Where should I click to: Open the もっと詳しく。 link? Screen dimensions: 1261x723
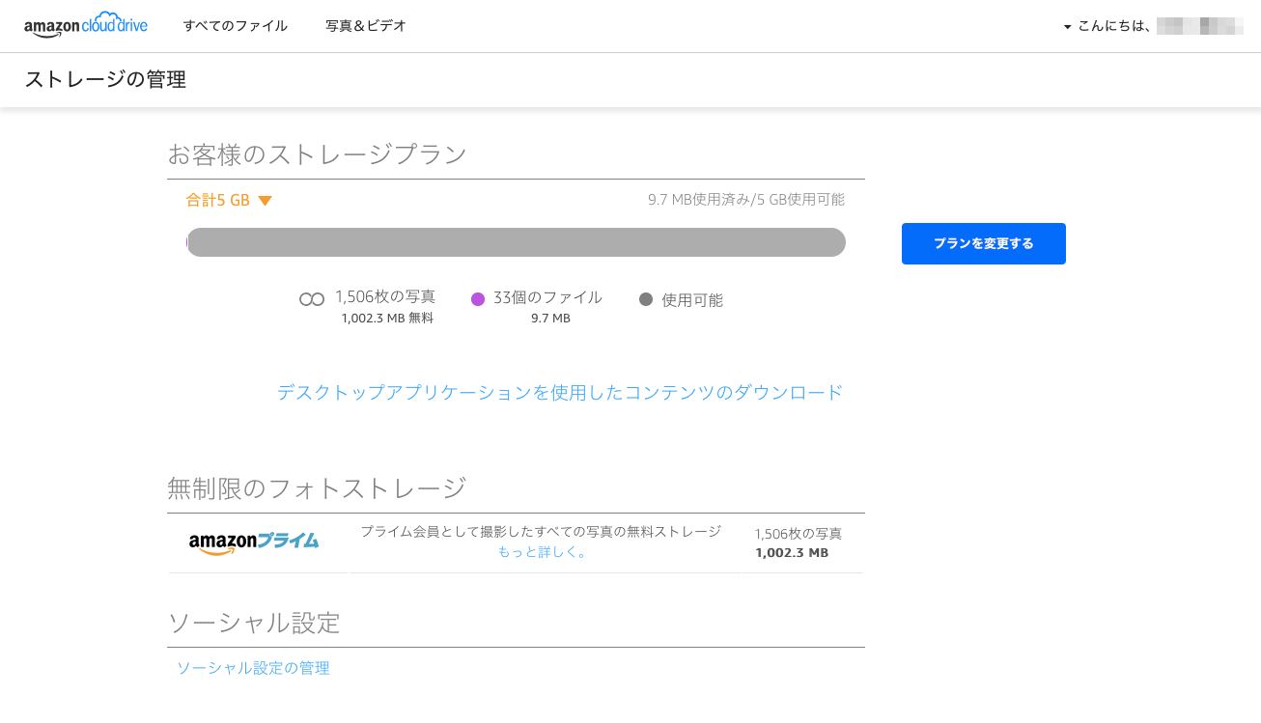542,552
